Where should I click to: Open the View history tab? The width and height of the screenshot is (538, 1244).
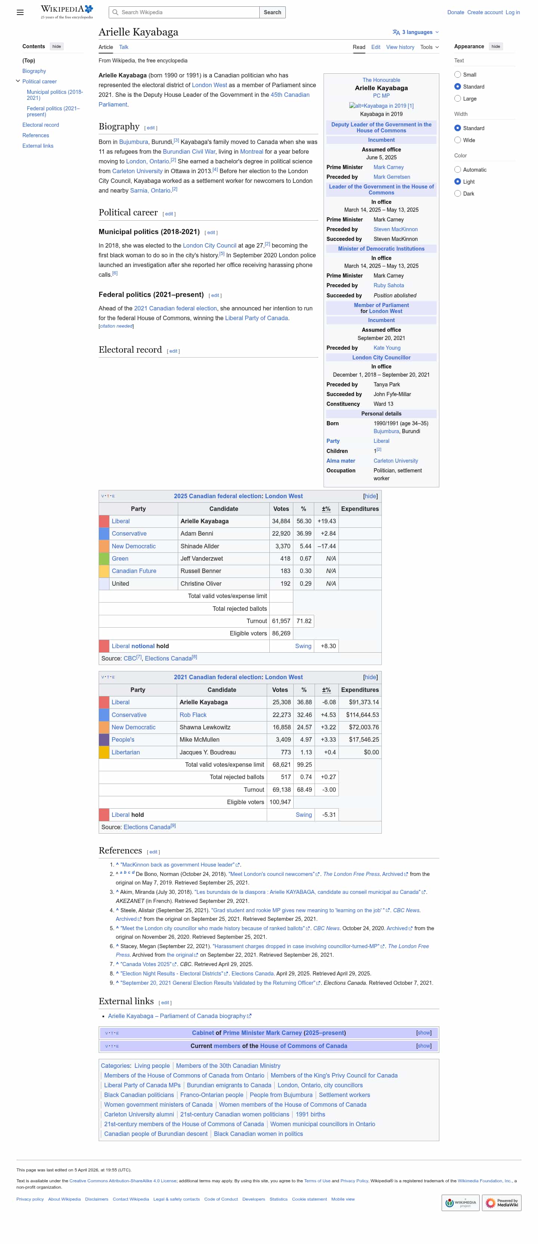pyautogui.click(x=400, y=48)
